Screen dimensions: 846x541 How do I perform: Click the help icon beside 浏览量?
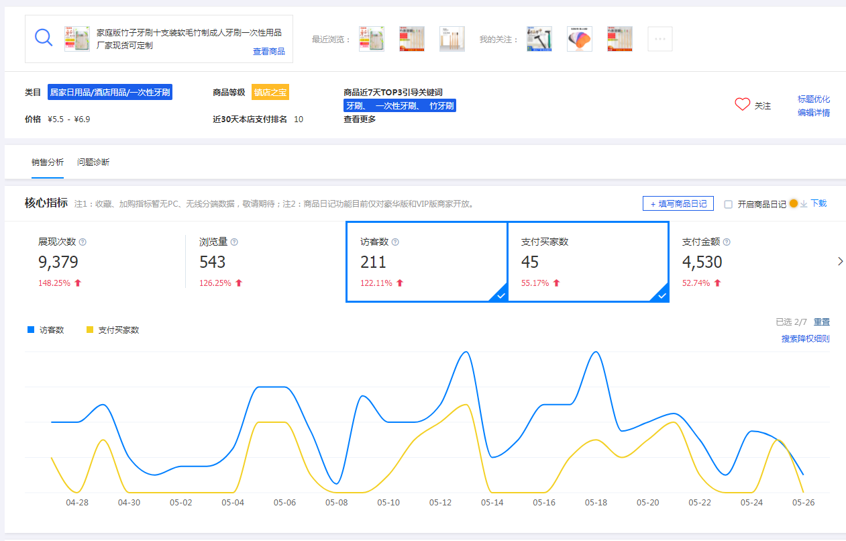point(234,242)
